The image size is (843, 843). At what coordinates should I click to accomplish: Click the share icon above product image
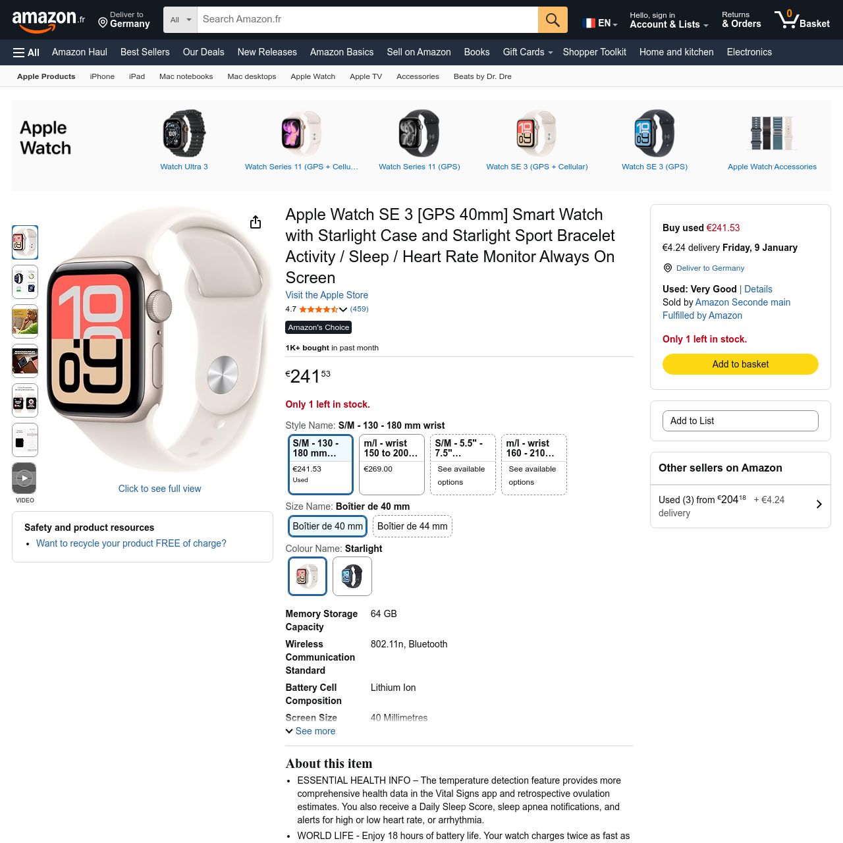click(256, 223)
